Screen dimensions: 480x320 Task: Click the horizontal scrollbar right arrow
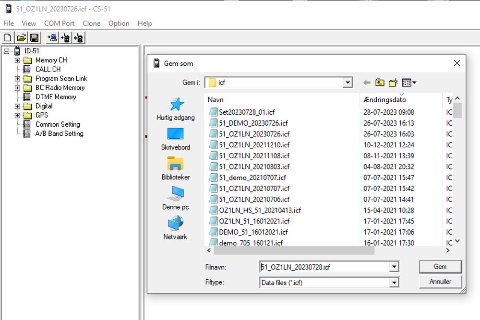(x=447, y=250)
